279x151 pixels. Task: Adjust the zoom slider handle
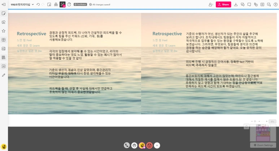coord(255,121)
